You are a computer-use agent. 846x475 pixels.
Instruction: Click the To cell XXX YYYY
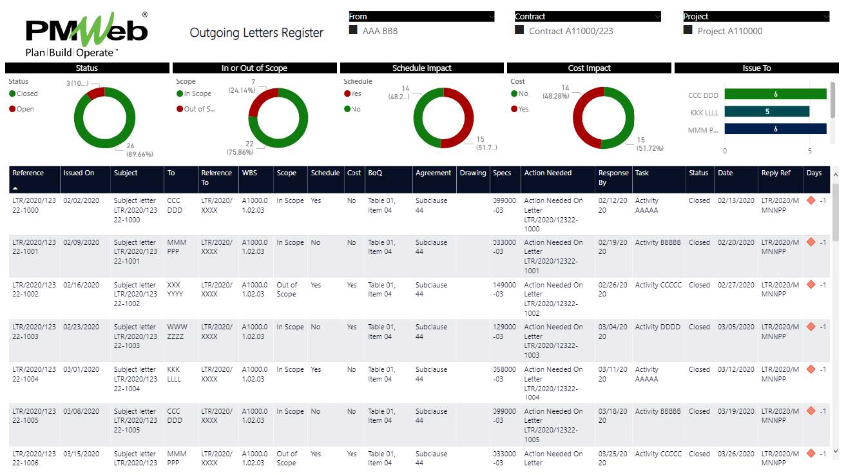click(175, 289)
